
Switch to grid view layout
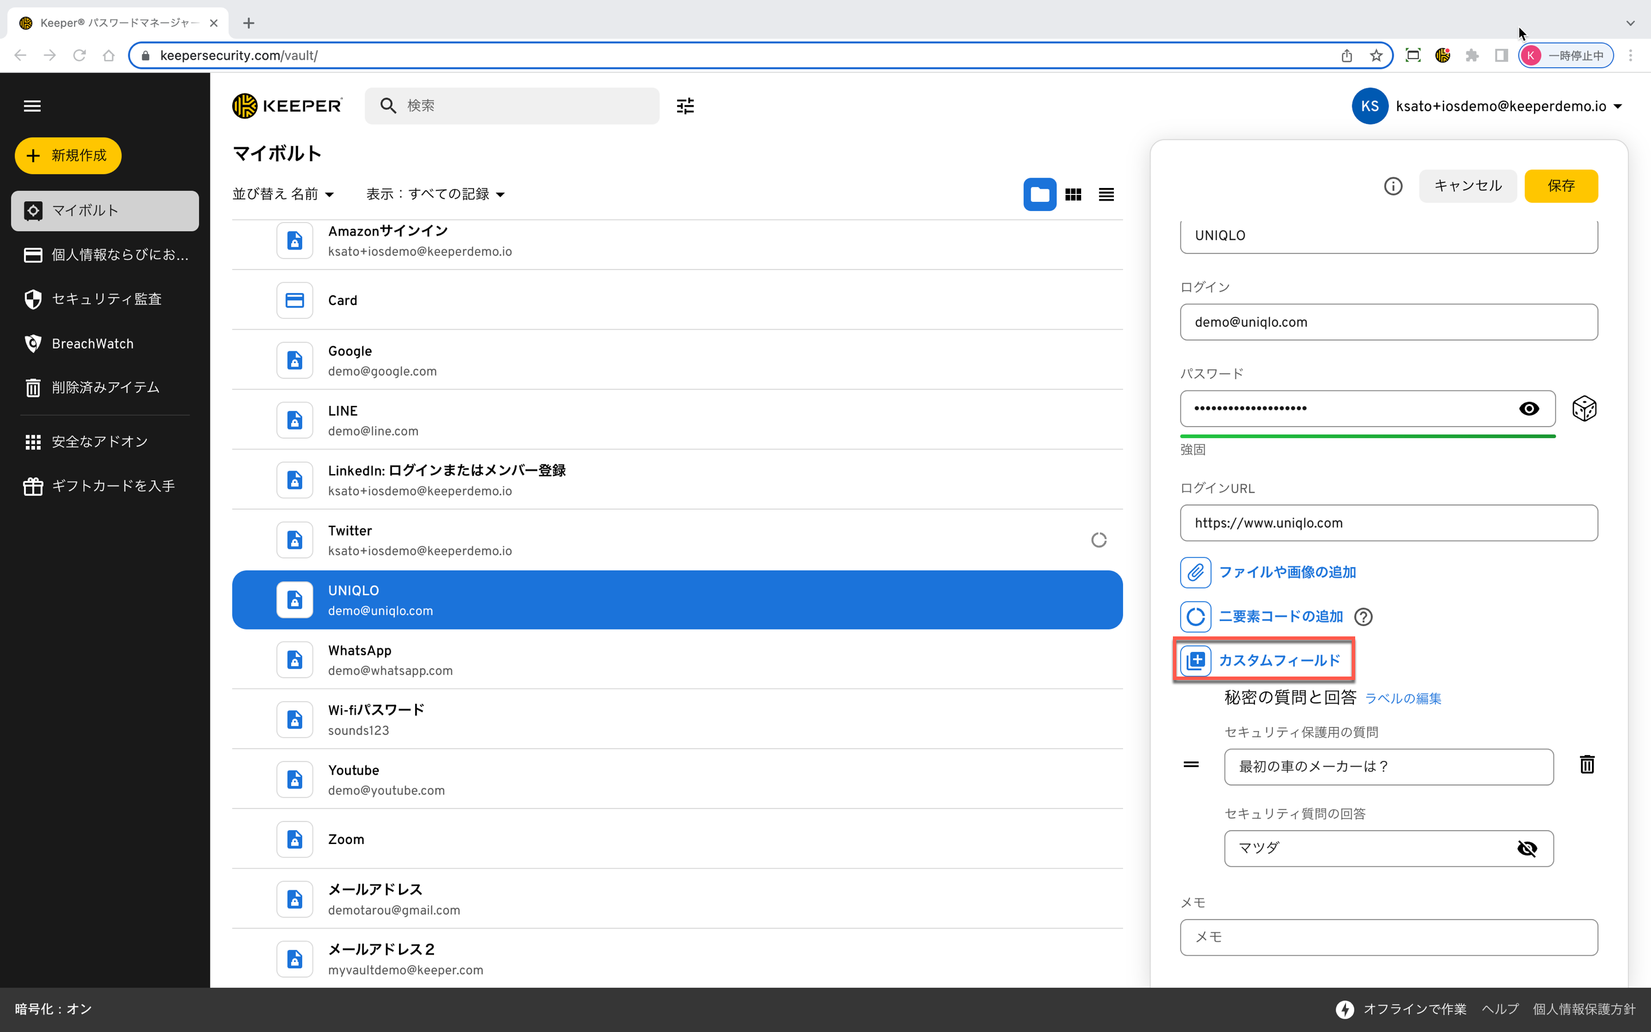coord(1073,194)
